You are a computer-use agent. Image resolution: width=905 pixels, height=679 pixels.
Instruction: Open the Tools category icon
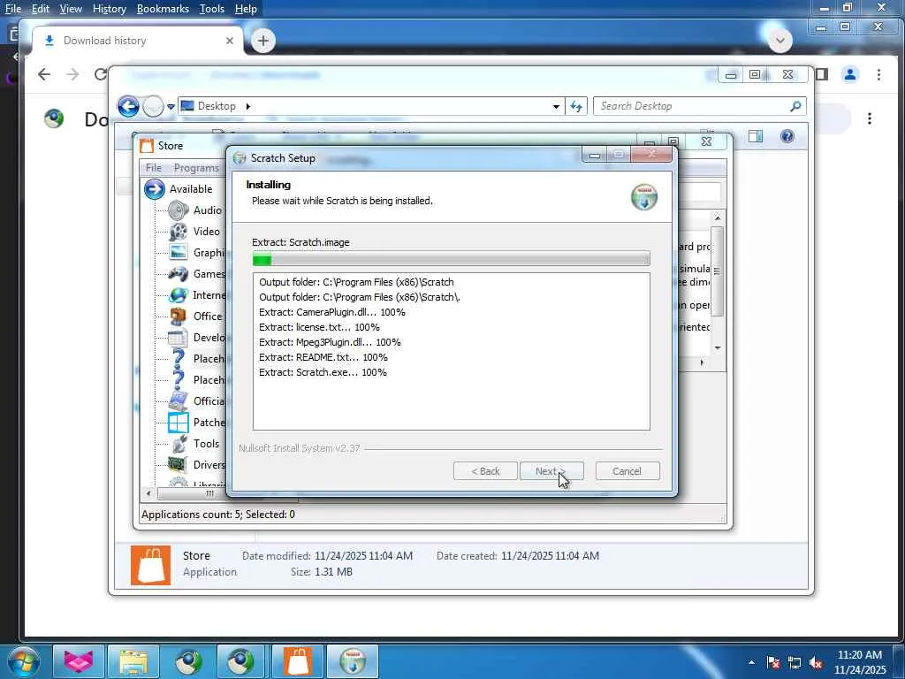pos(179,444)
